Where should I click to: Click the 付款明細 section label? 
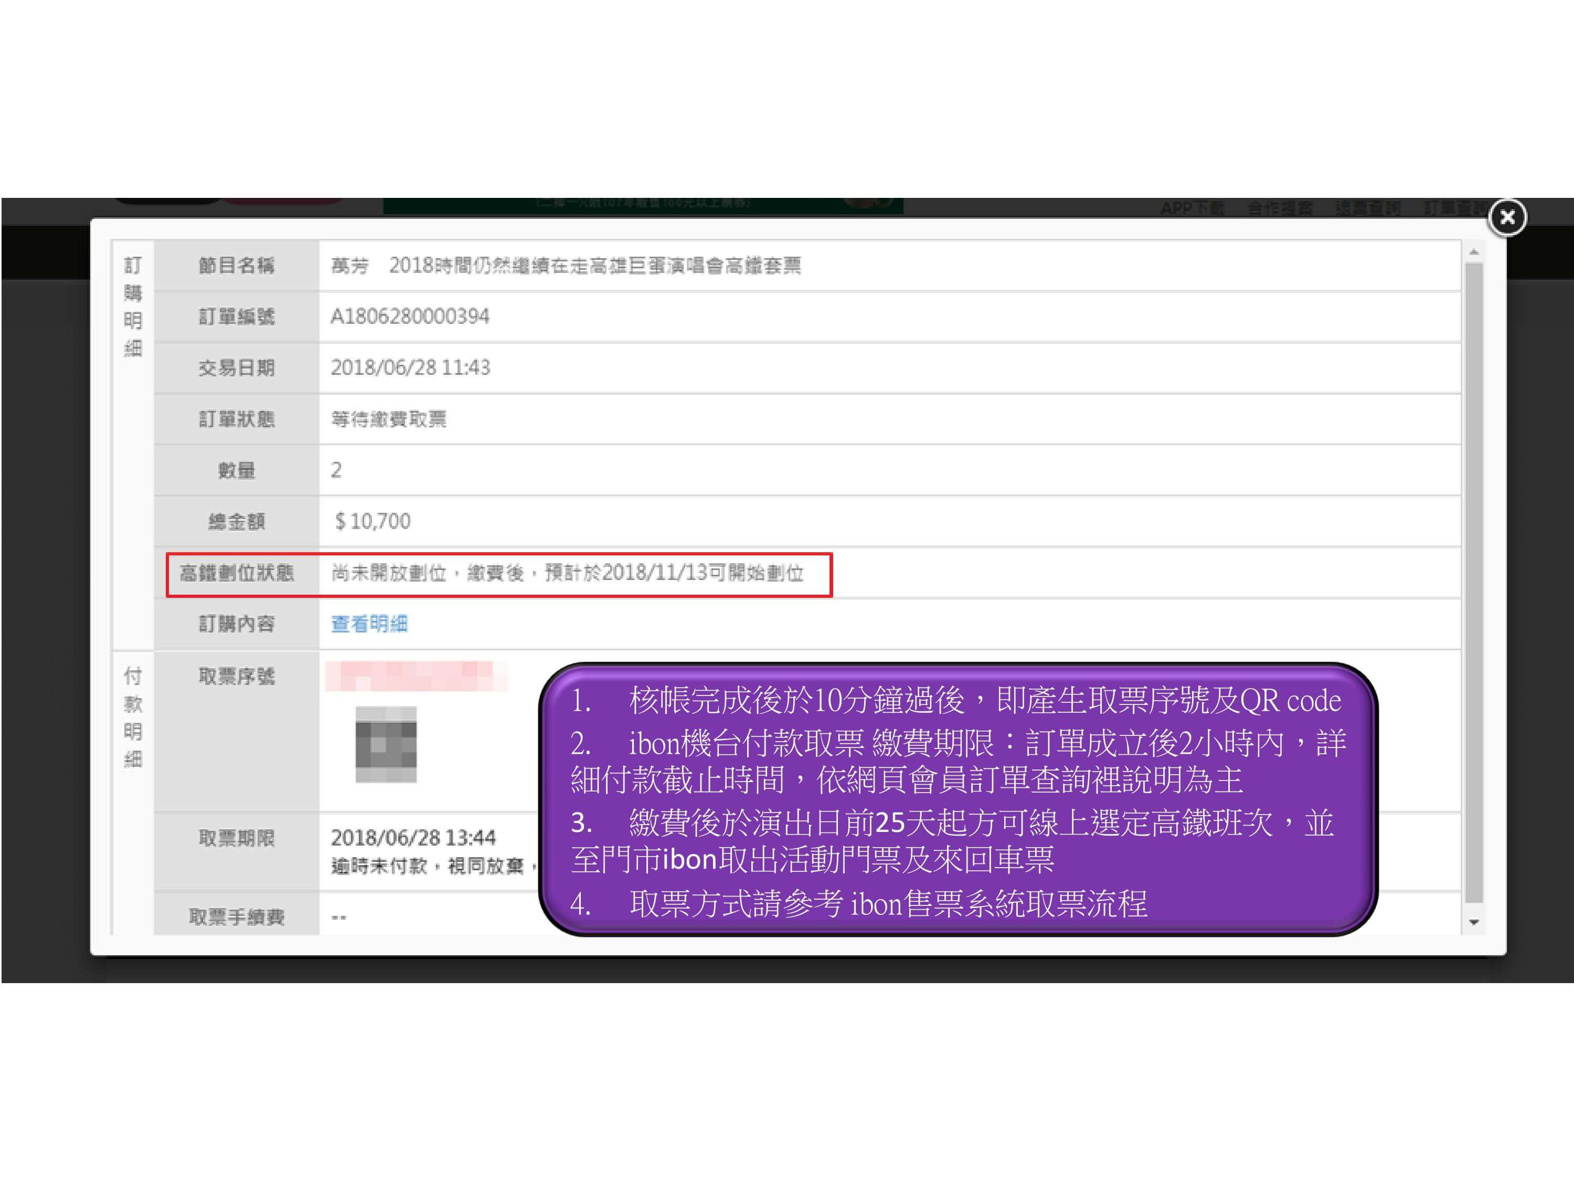tap(133, 717)
